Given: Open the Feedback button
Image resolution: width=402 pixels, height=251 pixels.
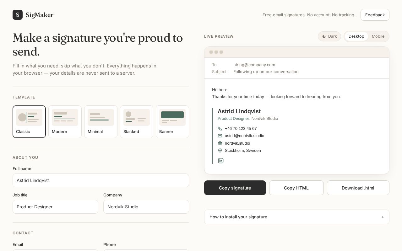Looking at the screenshot, I should point(375,15).
